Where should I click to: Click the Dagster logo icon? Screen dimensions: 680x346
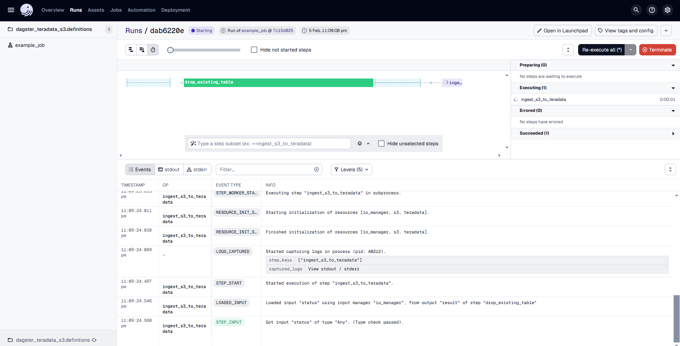point(27,10)
